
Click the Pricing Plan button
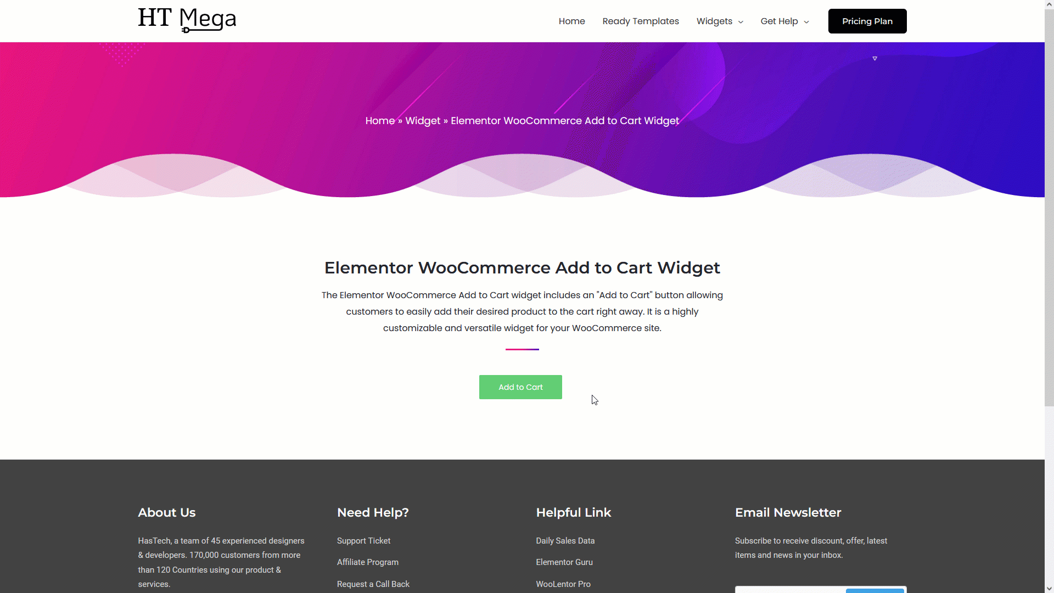[867, 21]
